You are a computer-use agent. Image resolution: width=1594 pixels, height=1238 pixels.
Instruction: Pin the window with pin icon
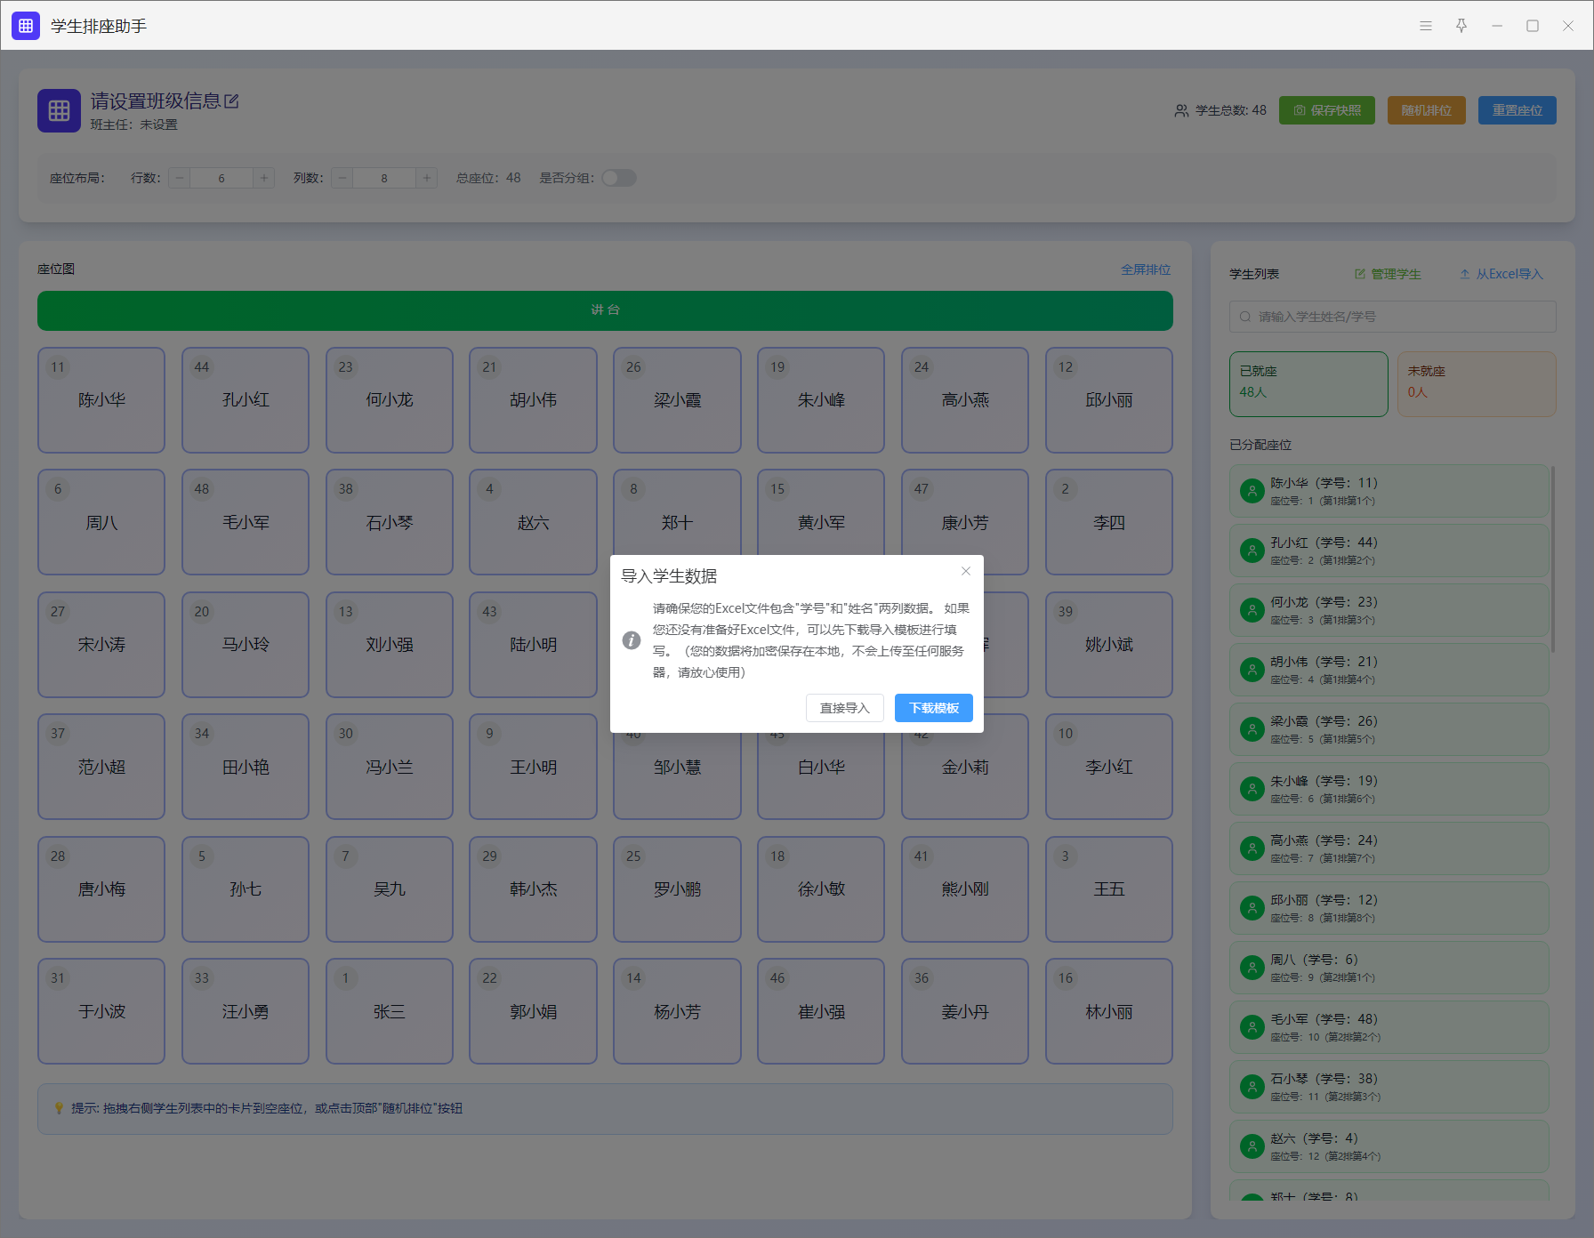(1461, 26)
